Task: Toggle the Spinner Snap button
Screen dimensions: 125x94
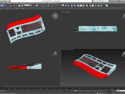Action: pyautogui.click(x=49, y=5)
